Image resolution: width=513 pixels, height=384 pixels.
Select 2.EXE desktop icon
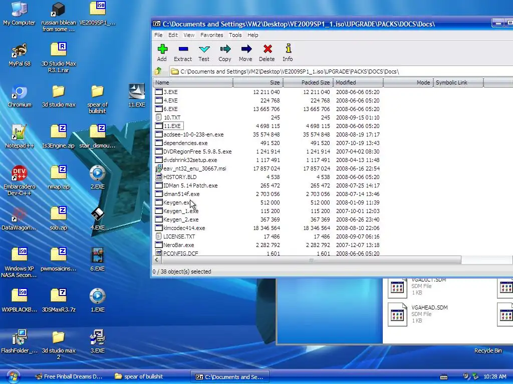pos(97,178)
